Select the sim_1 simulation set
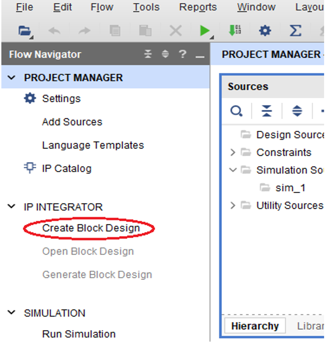 click(x=291, y=188)
